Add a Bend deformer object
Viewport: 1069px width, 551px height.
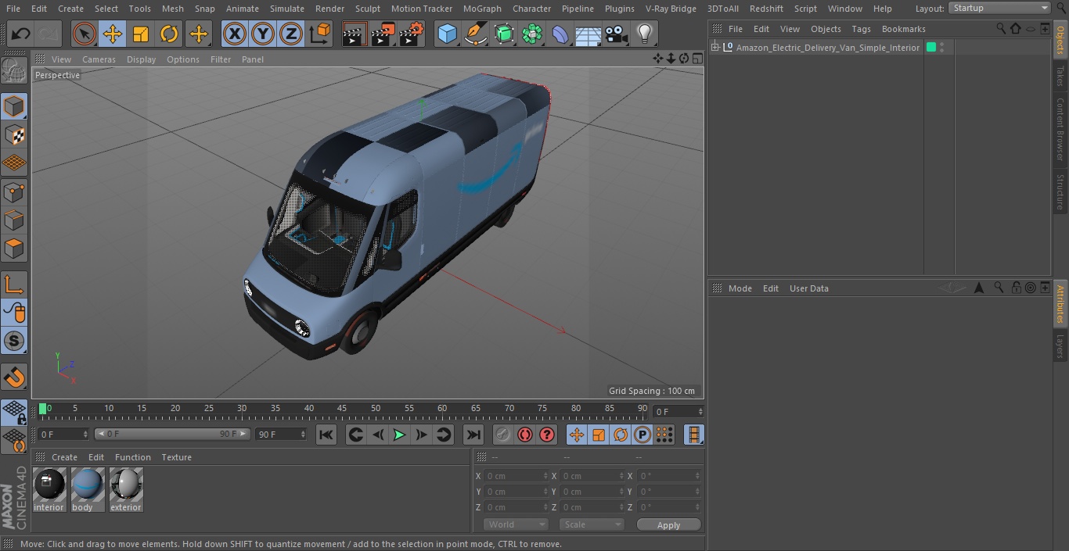(560, 34)
